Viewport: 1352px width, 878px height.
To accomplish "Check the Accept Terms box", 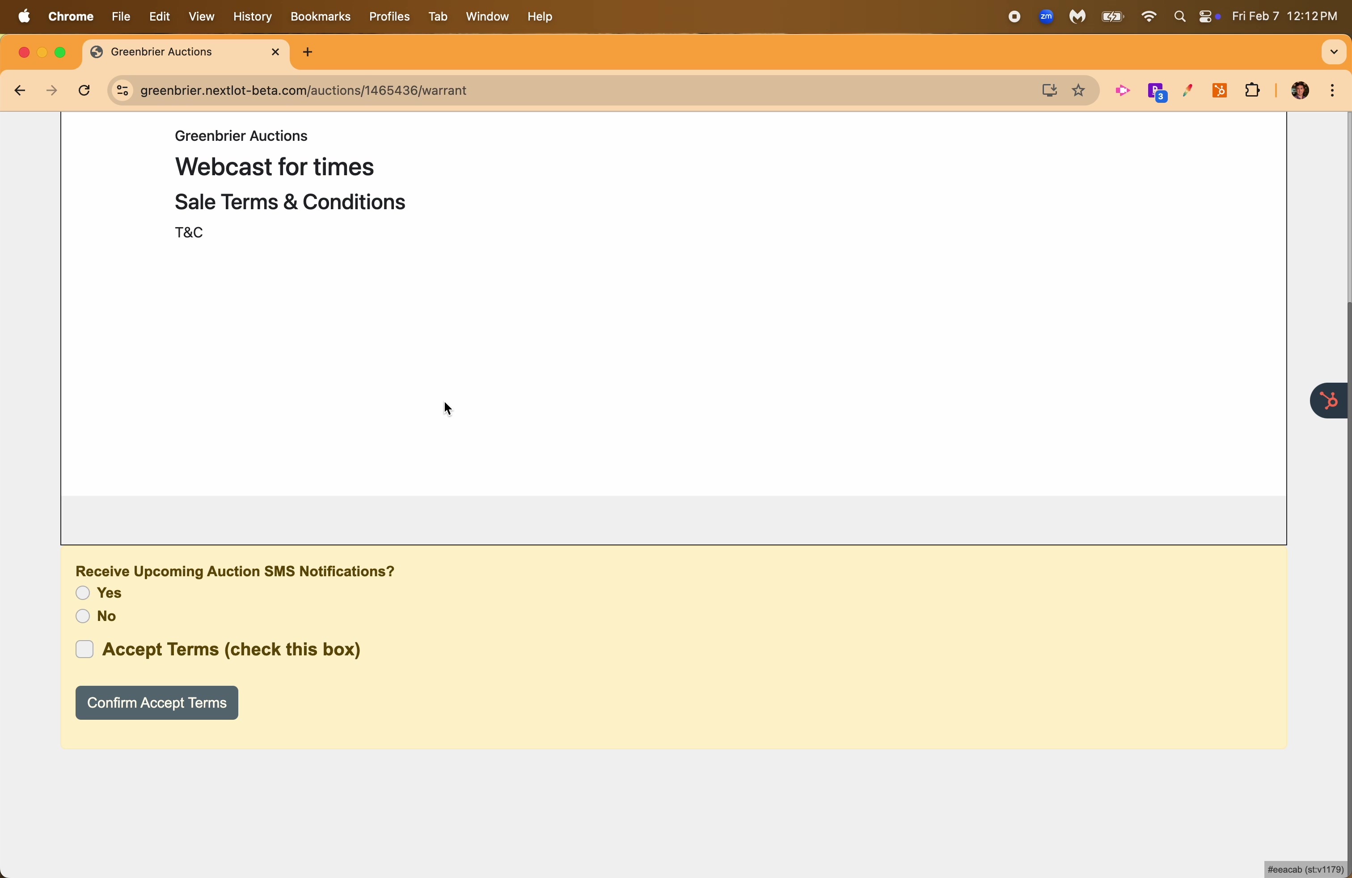I will coord(84,650).
